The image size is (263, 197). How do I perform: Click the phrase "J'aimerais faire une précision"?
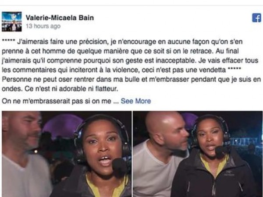click(62, 42)
